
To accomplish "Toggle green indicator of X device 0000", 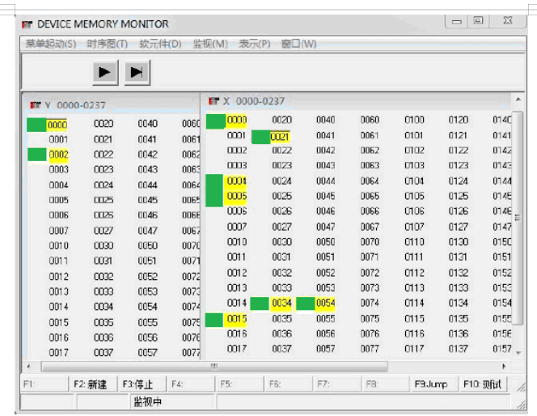I will coord(215,121).
